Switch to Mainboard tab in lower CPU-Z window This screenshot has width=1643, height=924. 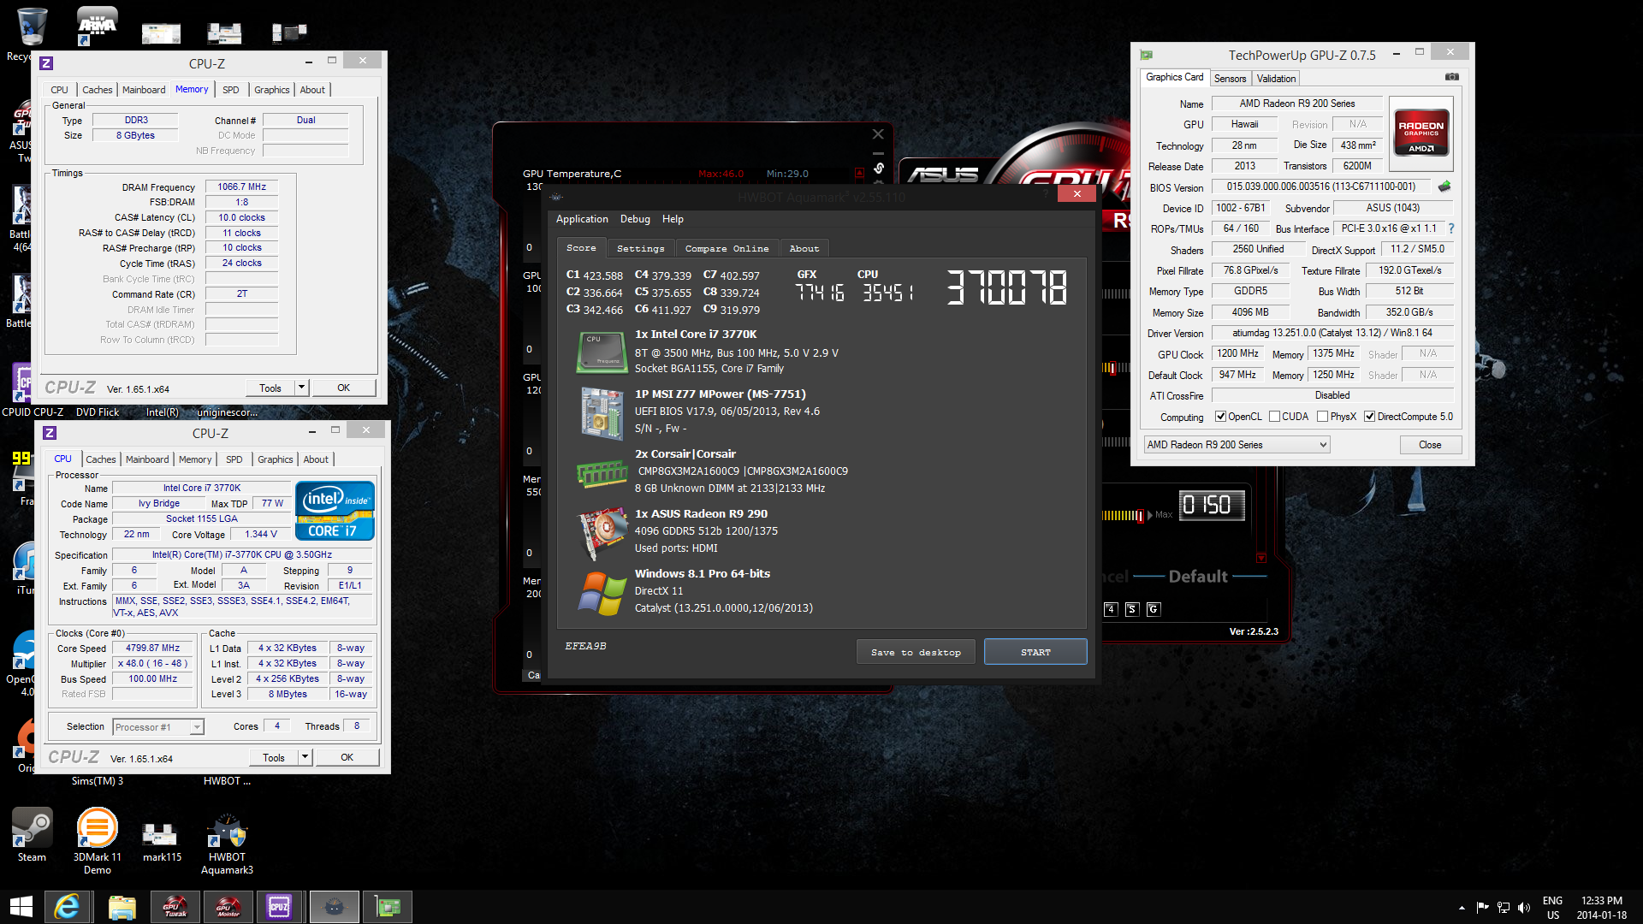tap(147, 459)
